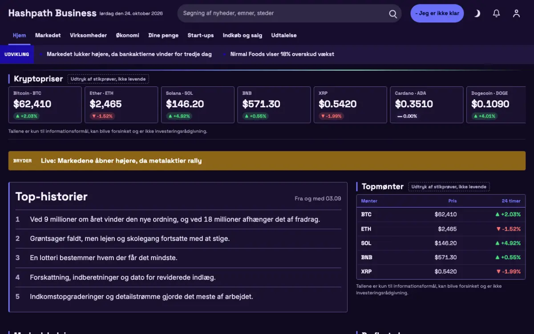
Task: Read top story about 9 millioner ordning
Action: [175, 219]
